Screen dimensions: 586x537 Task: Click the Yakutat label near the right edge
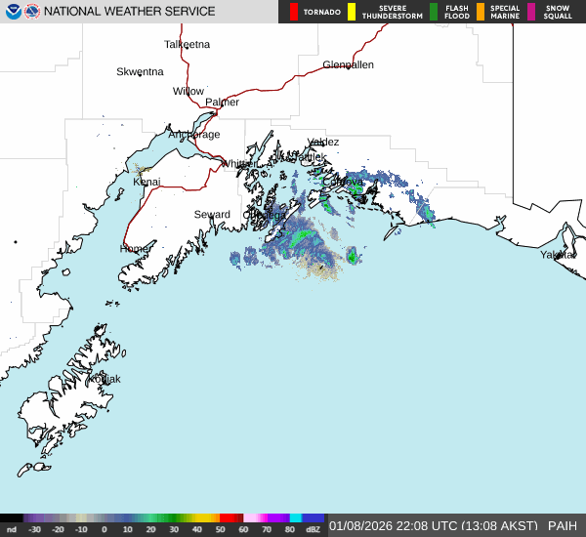click(559, 255)
